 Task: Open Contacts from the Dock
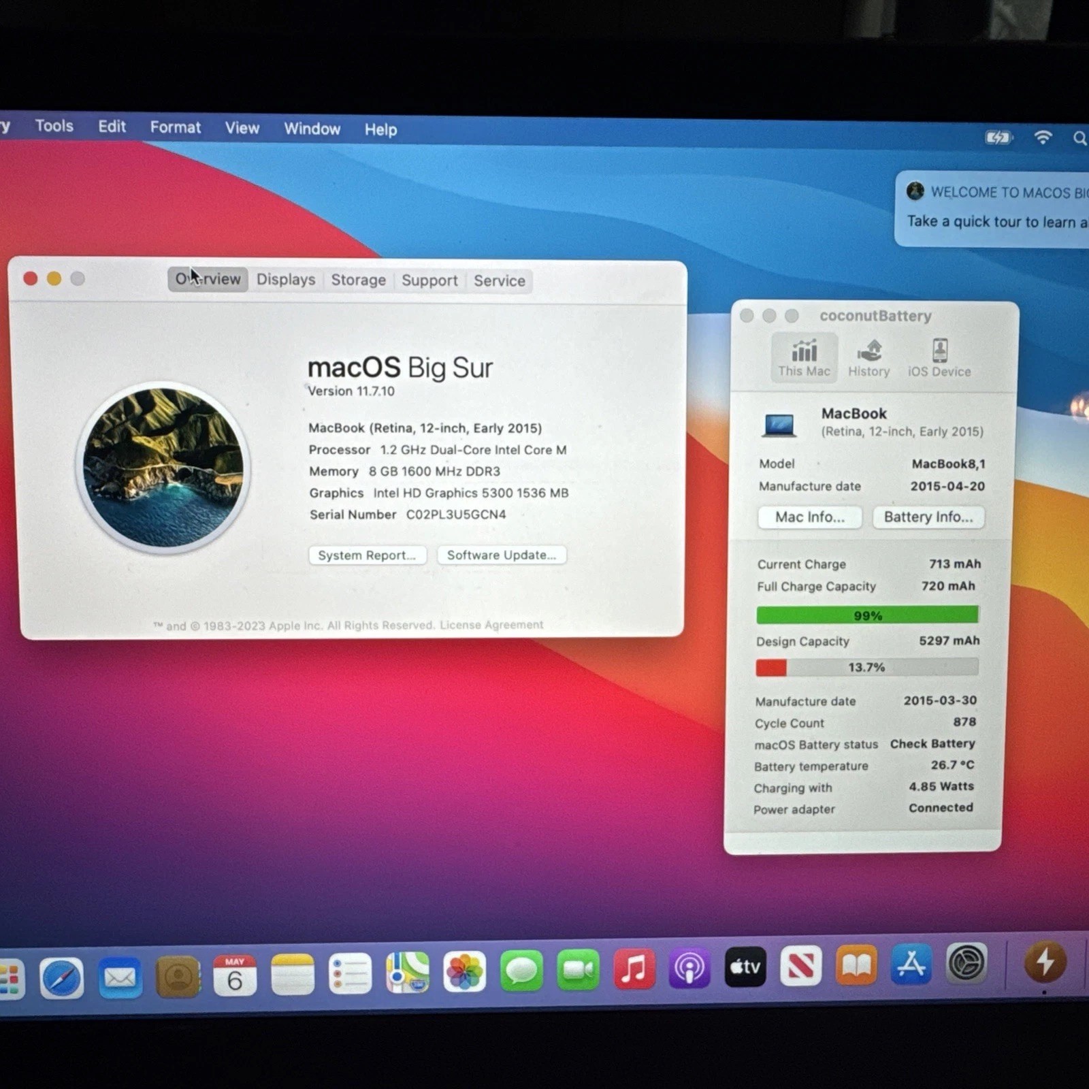tap(178, 977)
